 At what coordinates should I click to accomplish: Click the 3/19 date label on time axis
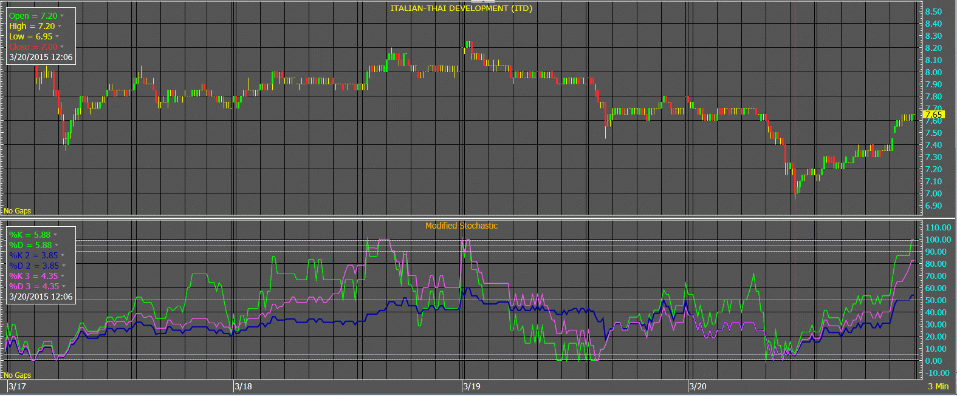pyautogui.click(x=472, y=386)
